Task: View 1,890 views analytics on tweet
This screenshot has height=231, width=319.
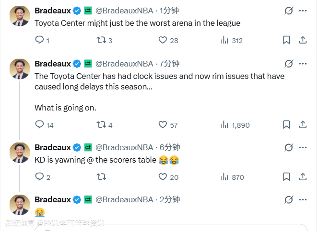Action: coord(224,125)
